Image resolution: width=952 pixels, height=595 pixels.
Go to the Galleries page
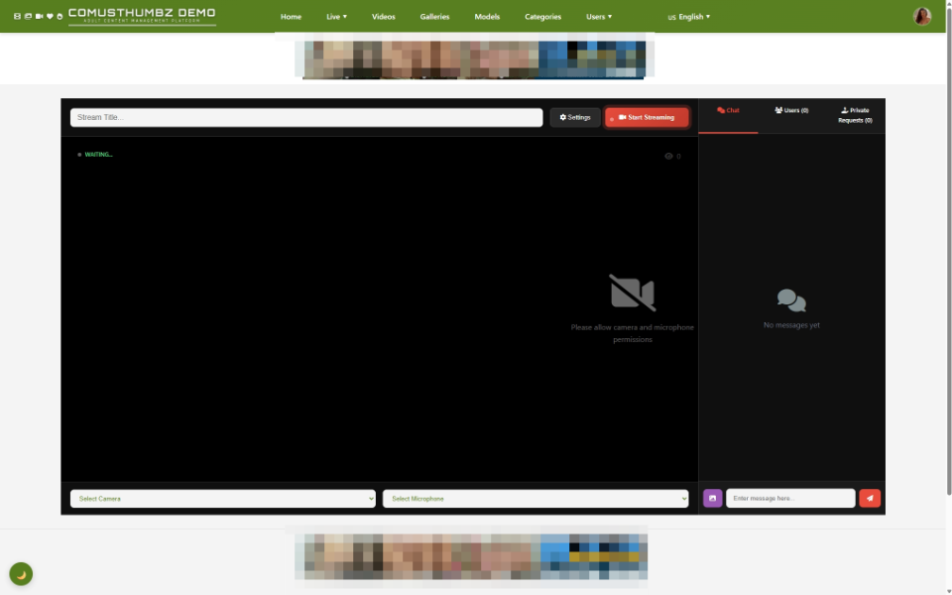point(434,17)
